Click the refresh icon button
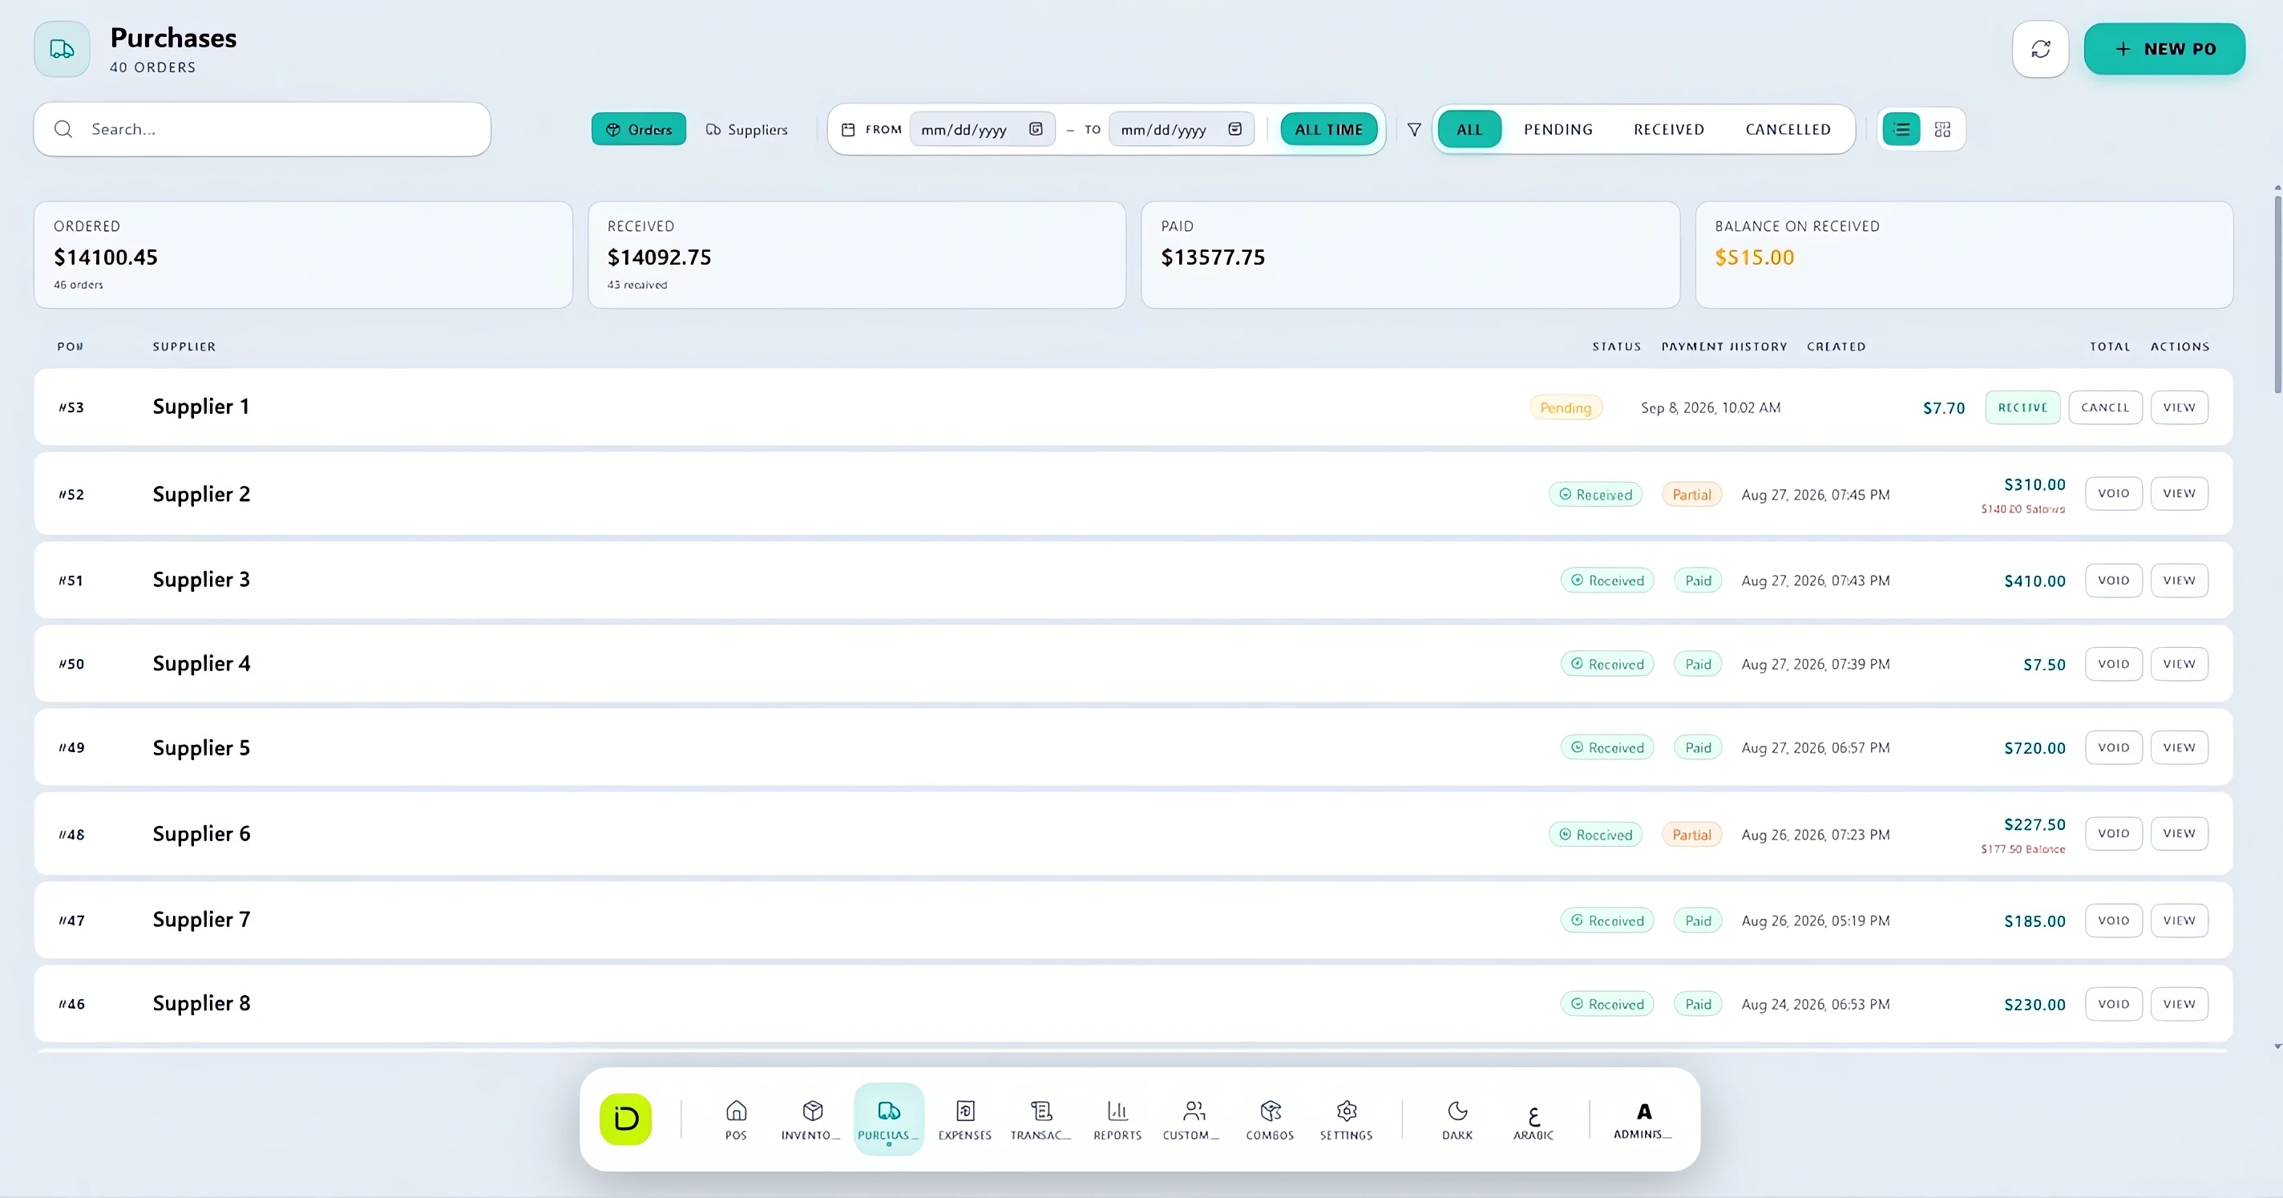 pos(2040,49)
